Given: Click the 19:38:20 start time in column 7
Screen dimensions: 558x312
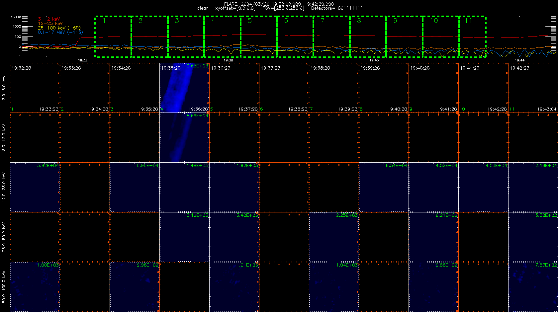Looking at the screenshot, I should pyautogui.click(x=321, y=68).
